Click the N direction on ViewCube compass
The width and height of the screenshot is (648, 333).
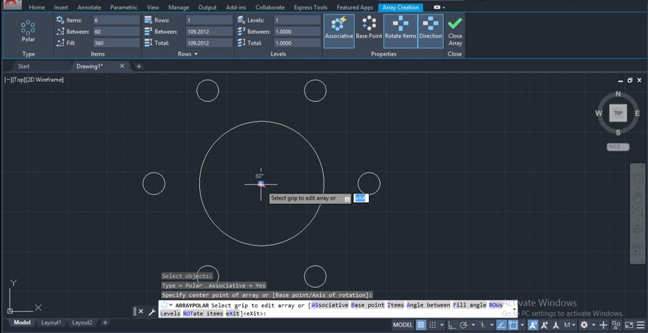coord(618,94)
